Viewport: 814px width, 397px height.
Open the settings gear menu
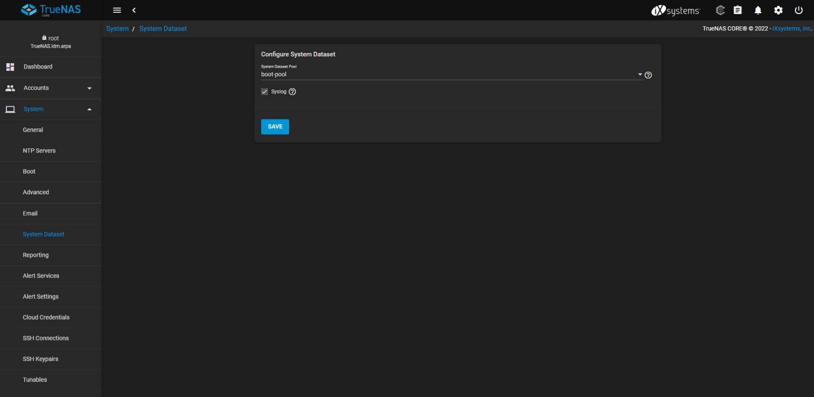778,10
